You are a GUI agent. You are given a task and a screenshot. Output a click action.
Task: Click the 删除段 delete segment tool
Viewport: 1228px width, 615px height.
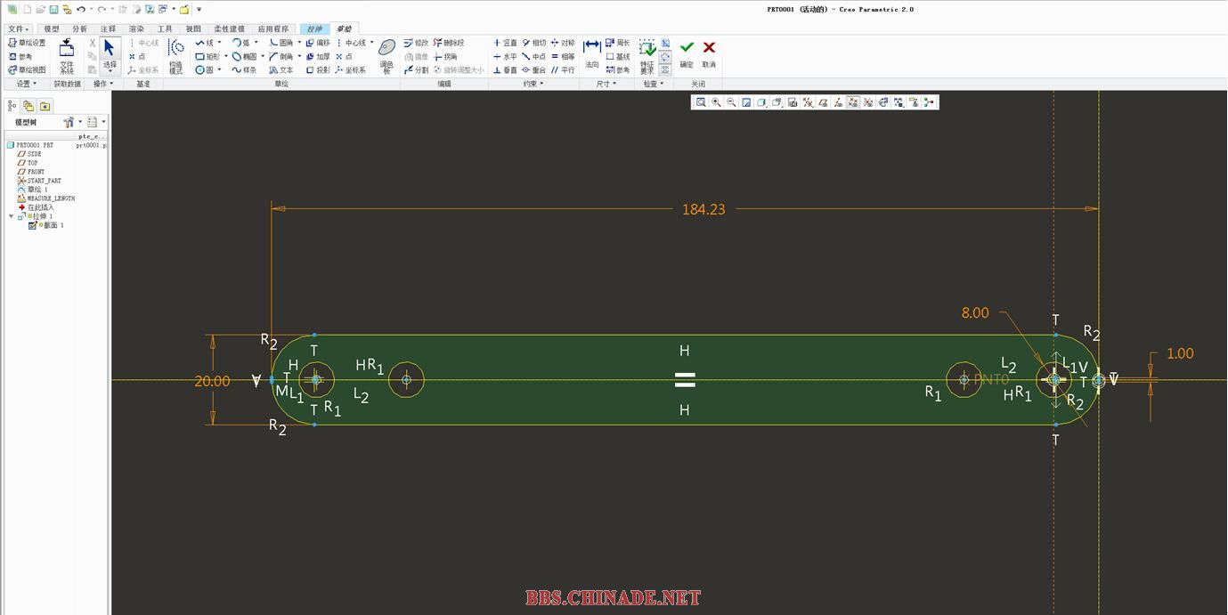(449, 43)
